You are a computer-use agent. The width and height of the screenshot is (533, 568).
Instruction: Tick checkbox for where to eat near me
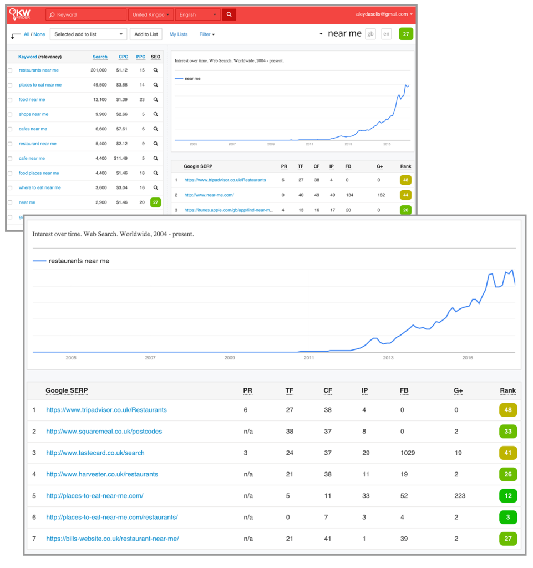[11, 188]
